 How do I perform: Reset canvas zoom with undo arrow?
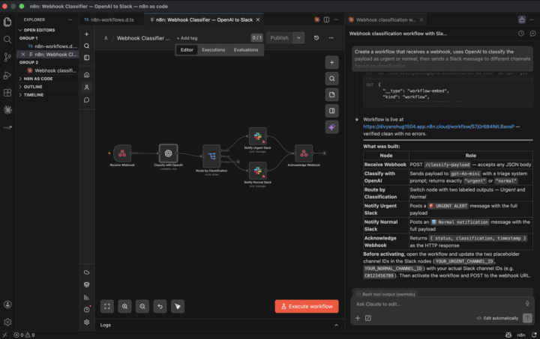tap(160, 306)
